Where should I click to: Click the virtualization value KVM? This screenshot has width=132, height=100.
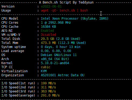[44, 71]
